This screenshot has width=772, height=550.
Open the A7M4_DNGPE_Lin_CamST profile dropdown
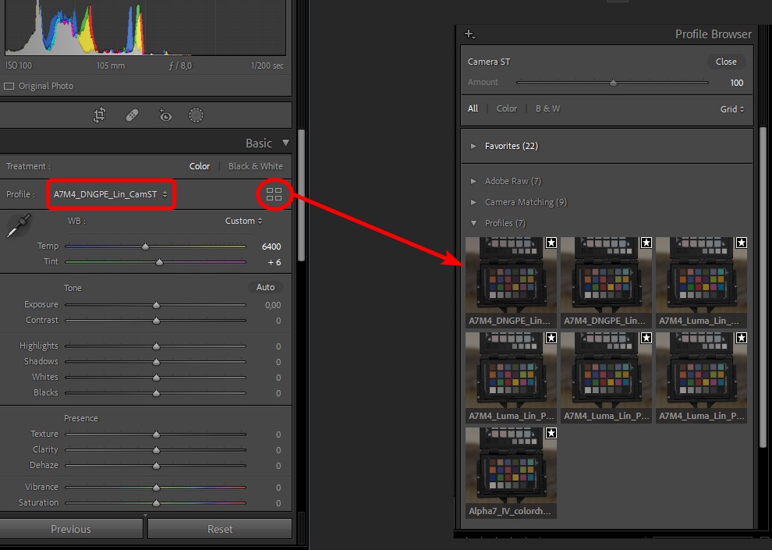(110, 194)
